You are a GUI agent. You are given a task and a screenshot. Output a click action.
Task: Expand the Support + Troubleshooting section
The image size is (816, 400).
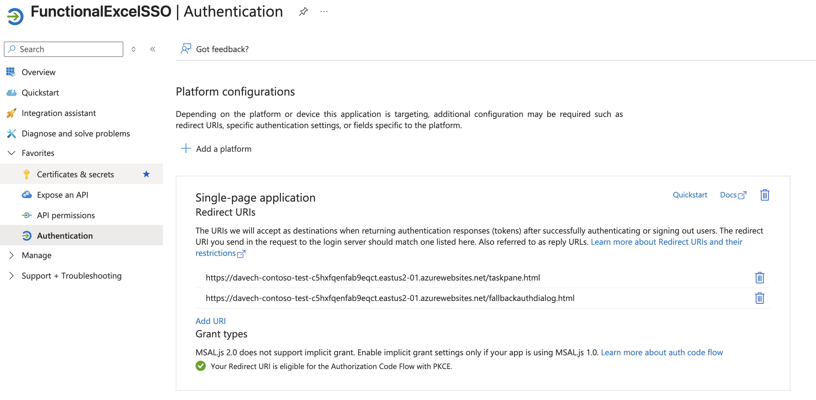(x=12, y=276)
